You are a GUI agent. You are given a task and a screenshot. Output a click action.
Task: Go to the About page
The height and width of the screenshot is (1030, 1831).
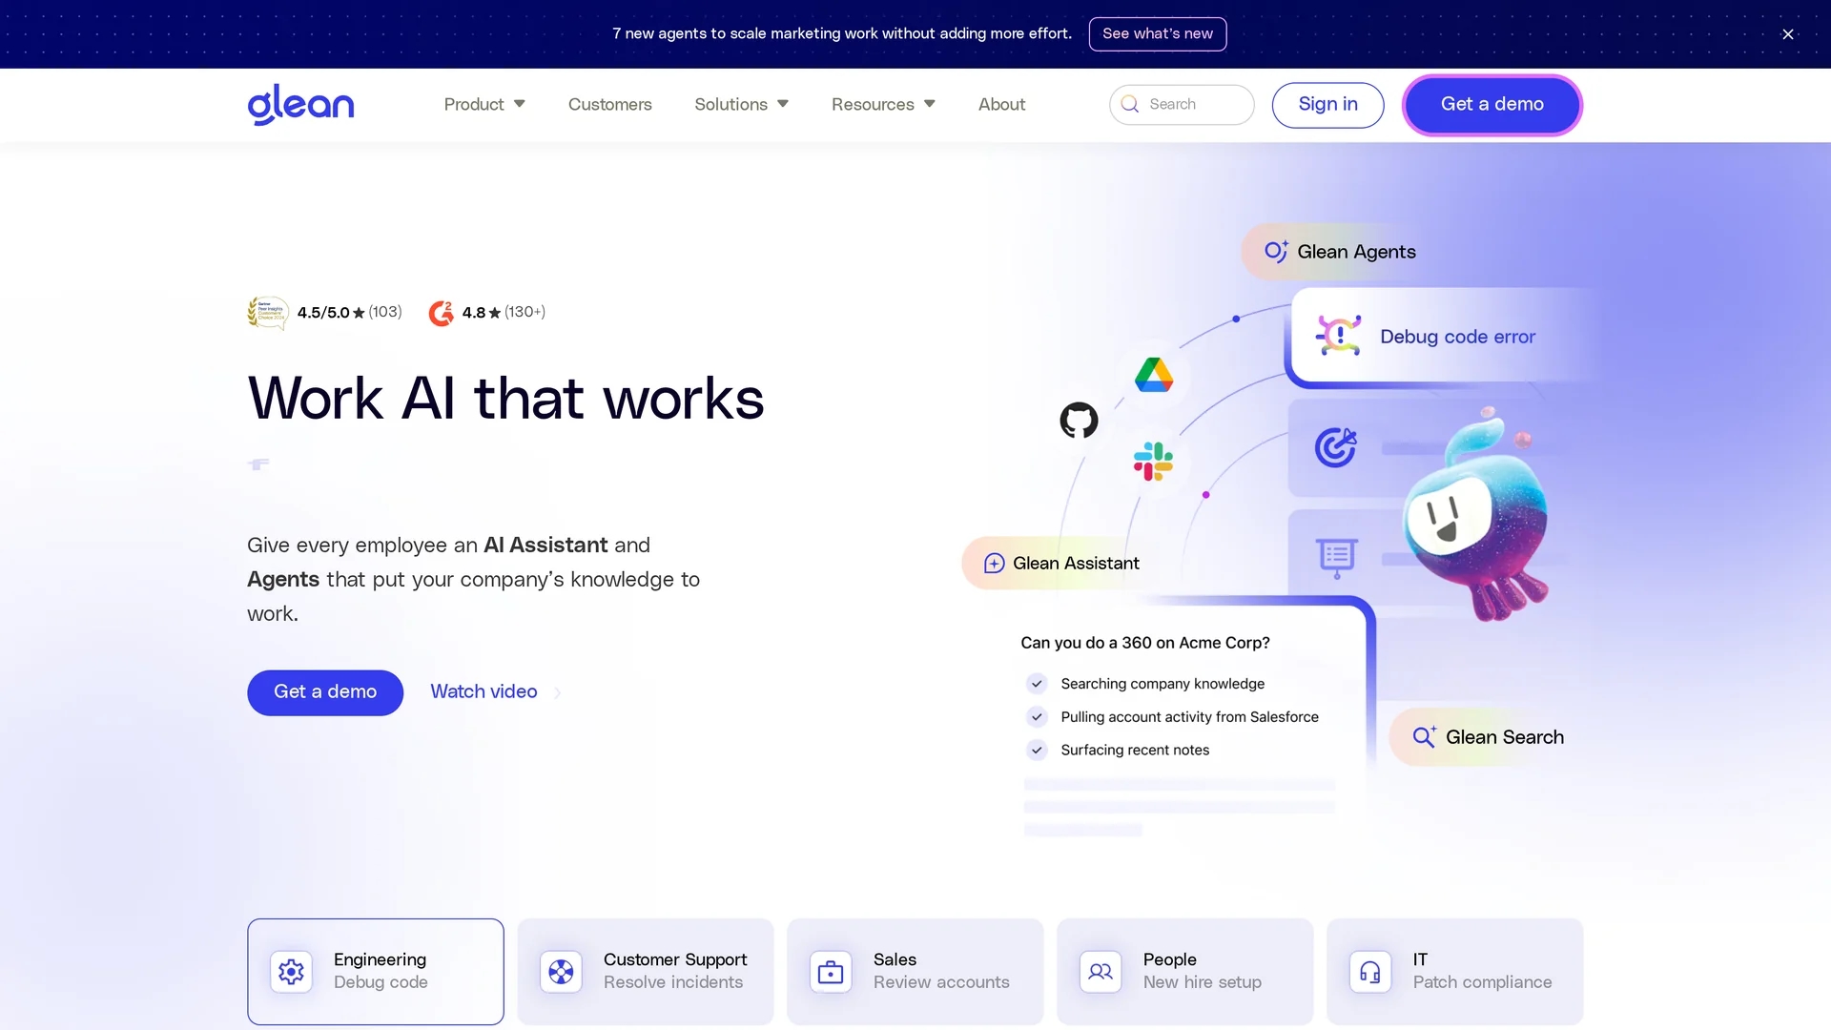(x=1001, y=104)
